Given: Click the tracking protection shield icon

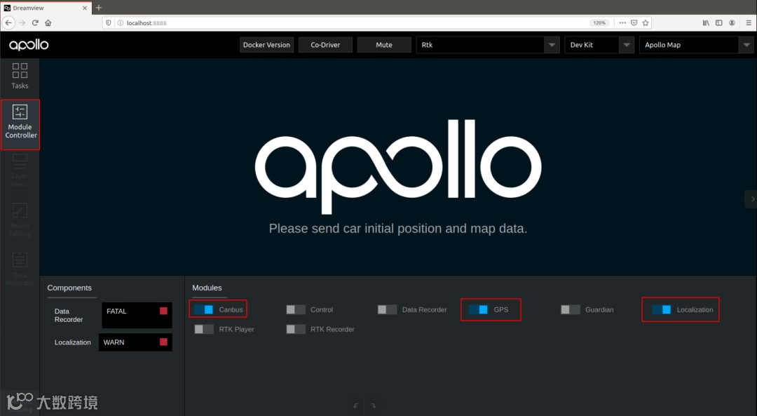Looking at the screenshot, I should point(109,22).
